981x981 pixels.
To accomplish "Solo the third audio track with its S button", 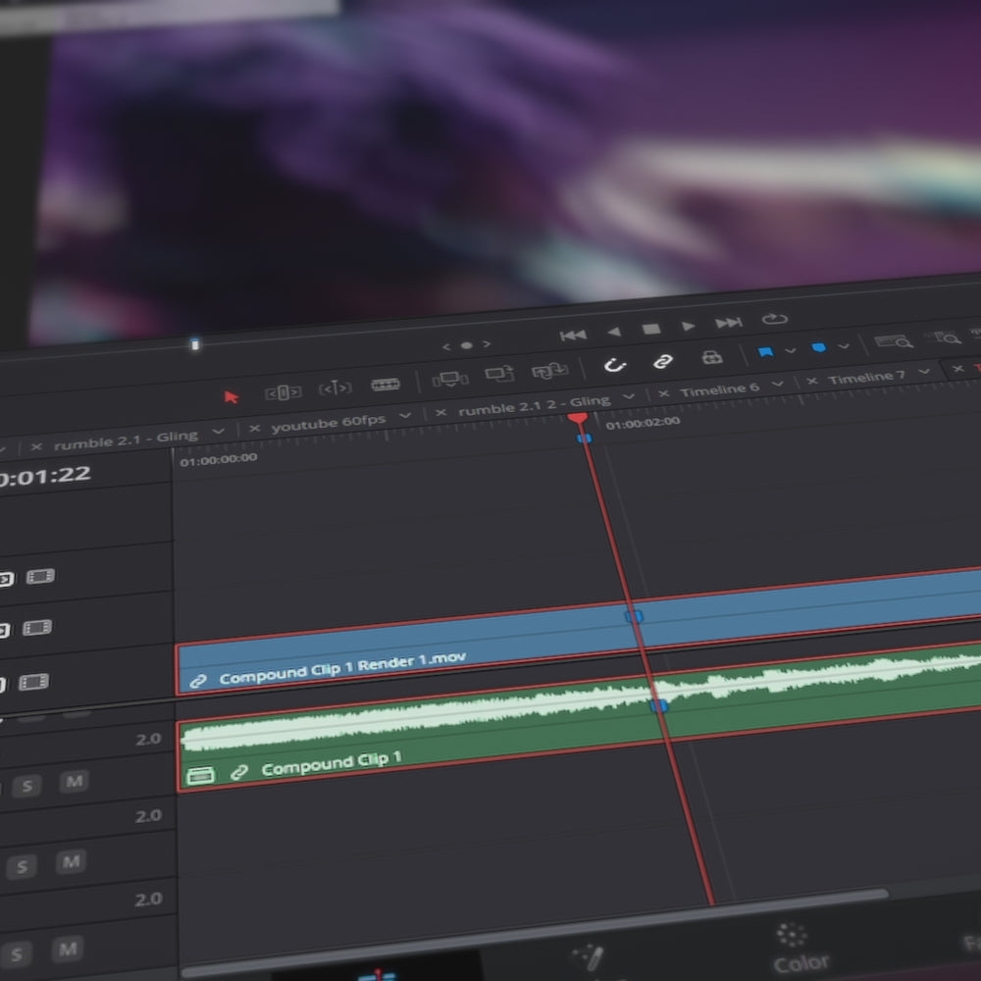I will point(17,955).
